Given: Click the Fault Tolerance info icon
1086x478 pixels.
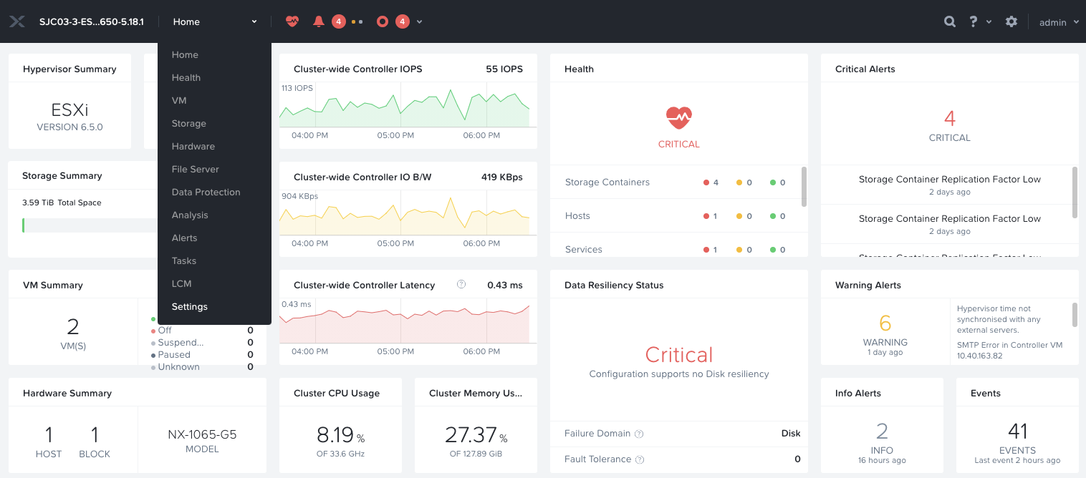Looking at the screenshot, I should [640, 459].
